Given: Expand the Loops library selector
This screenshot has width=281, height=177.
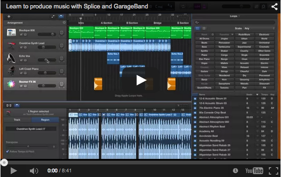Looking at the screenshot, I should (235, 16).
